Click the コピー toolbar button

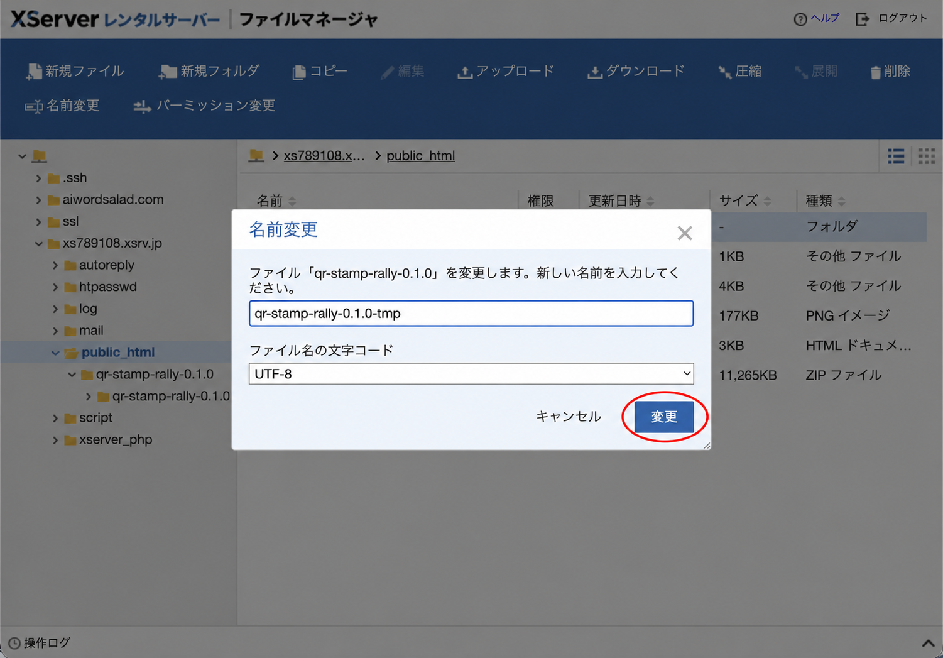pos(320,71)
